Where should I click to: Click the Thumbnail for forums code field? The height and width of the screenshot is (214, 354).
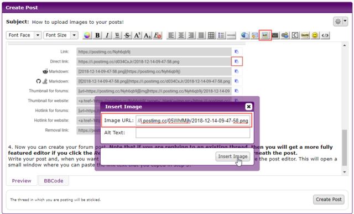[x=154, y=91]
